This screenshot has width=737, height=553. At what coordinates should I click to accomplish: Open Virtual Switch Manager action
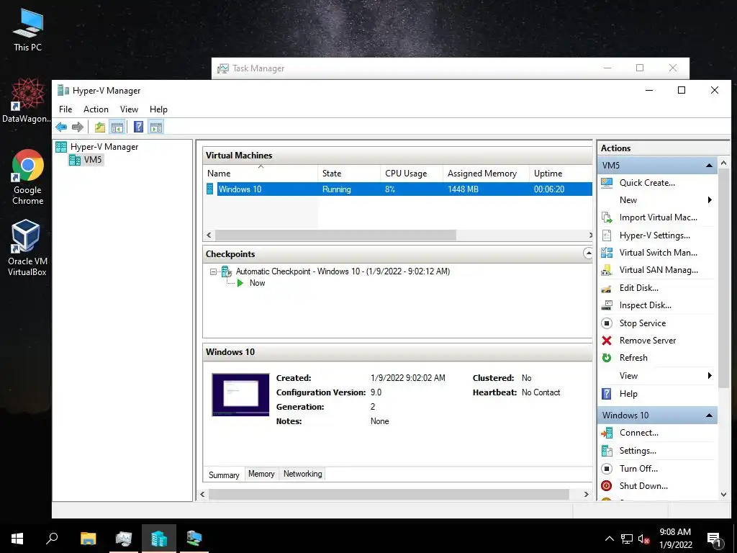658,253
